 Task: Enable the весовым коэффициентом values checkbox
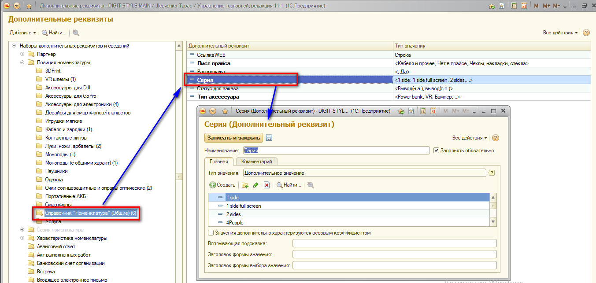[x=211, y=233]
